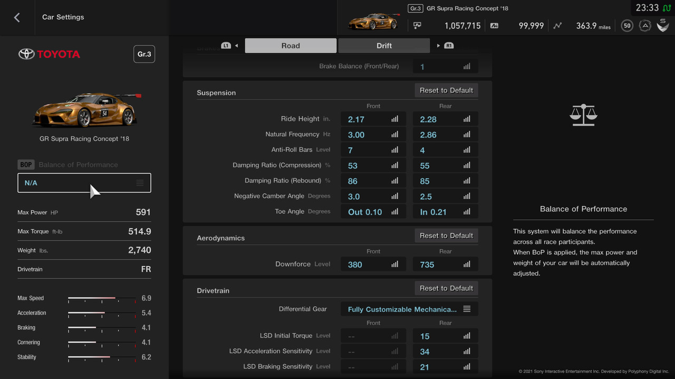675x379 pixels.
Task: Click the balance scales icon in right panel
Action: [x=583, y=115]
